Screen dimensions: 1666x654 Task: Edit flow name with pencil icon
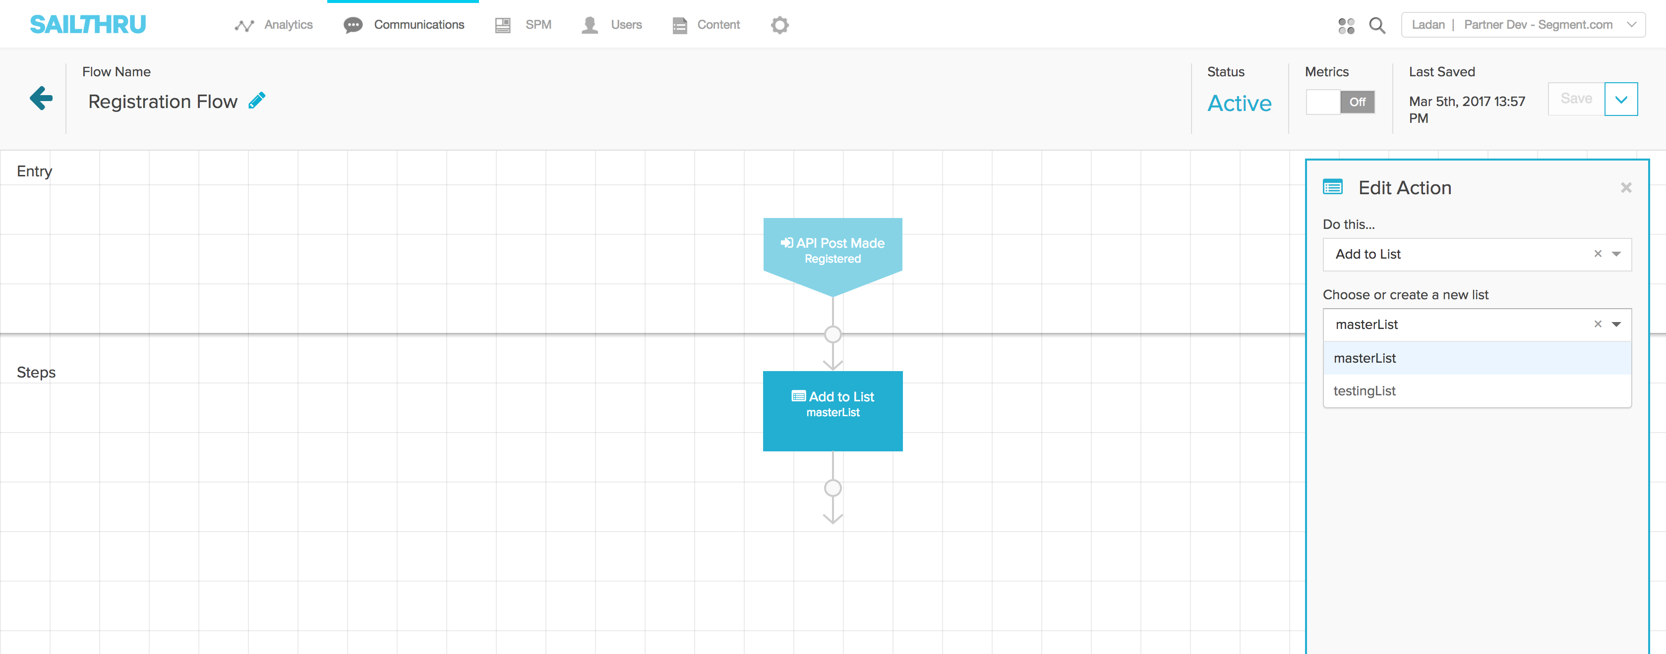click(x=257, y=100)
